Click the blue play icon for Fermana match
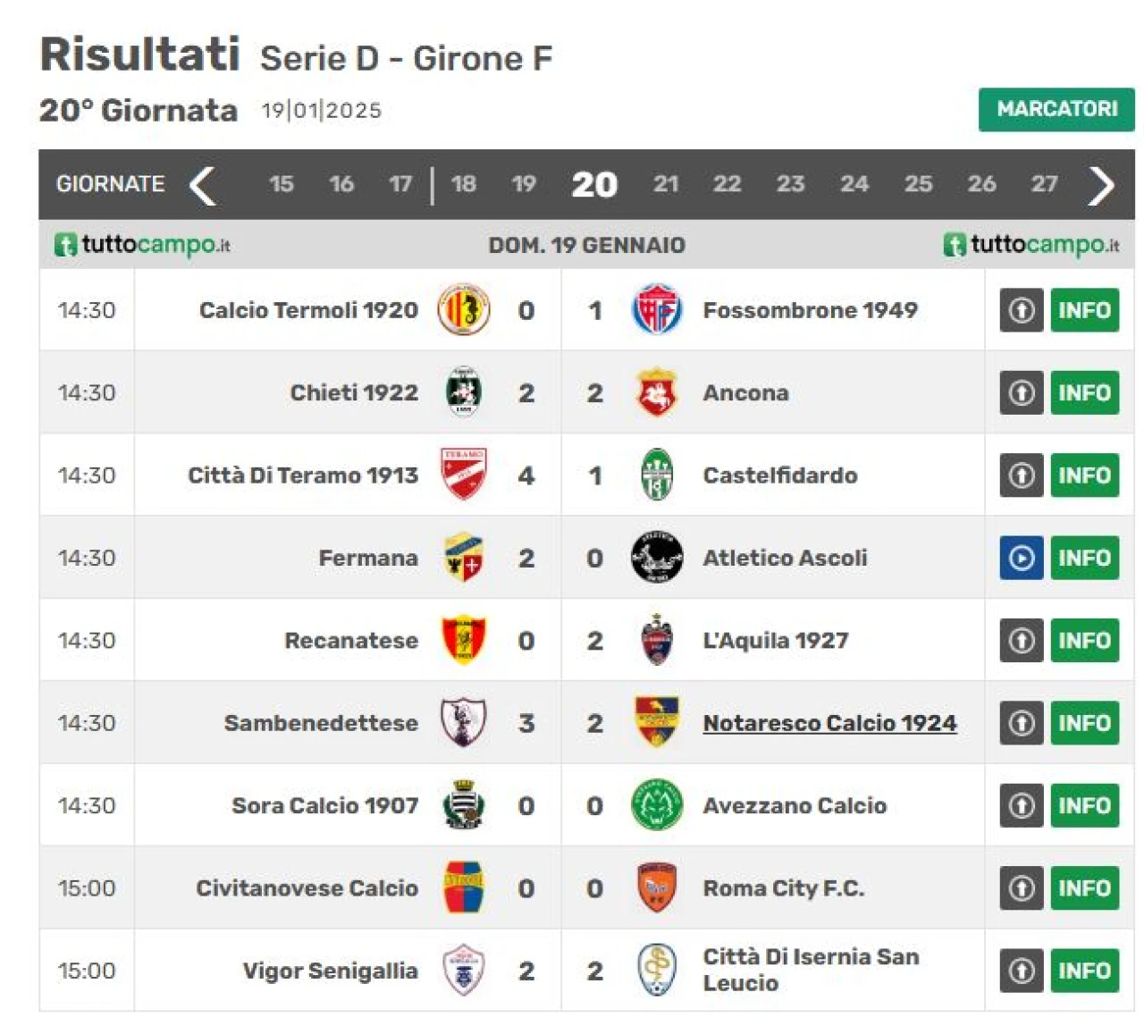Image resolution: width=1144 pixels, height=1026 pixels. point(1022,558)
